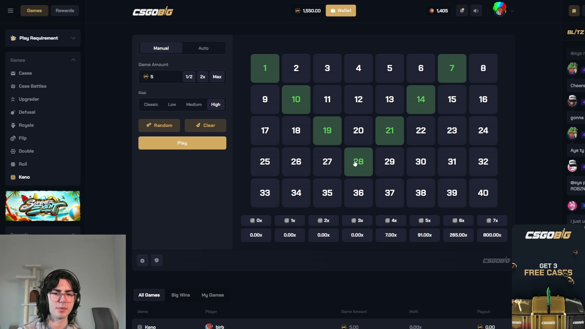
Task: Mute the site sound speaker icon
Action: click(476, 11)
